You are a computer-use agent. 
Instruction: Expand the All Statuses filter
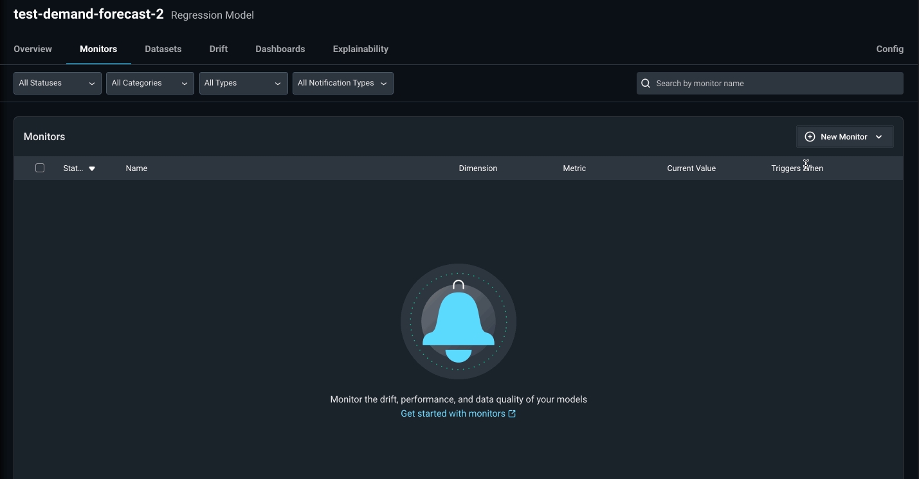point(57,84)
